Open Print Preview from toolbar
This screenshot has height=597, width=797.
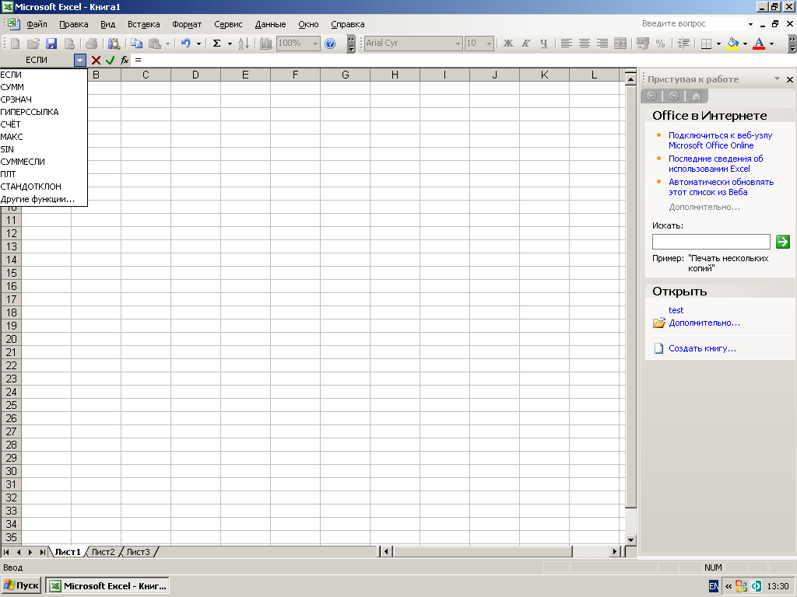114,44
